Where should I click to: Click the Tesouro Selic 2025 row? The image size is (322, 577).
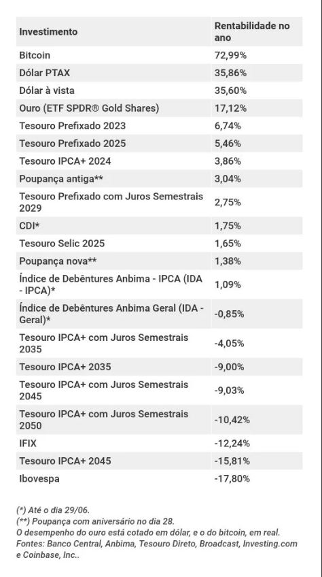pyautogui.click(x=159, y=244)
